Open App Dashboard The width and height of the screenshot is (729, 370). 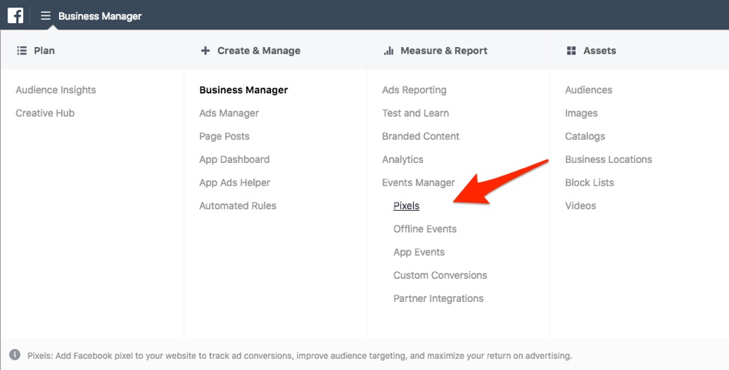[x=234, y=160]
